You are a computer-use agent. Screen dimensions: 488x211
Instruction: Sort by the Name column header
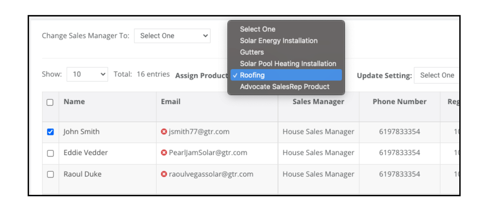click(x=74, y=102)
